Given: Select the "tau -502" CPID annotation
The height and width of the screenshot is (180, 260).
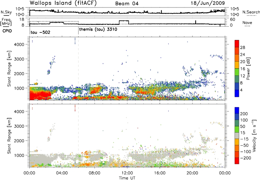Looking at the screenshot, I should 40,32.
